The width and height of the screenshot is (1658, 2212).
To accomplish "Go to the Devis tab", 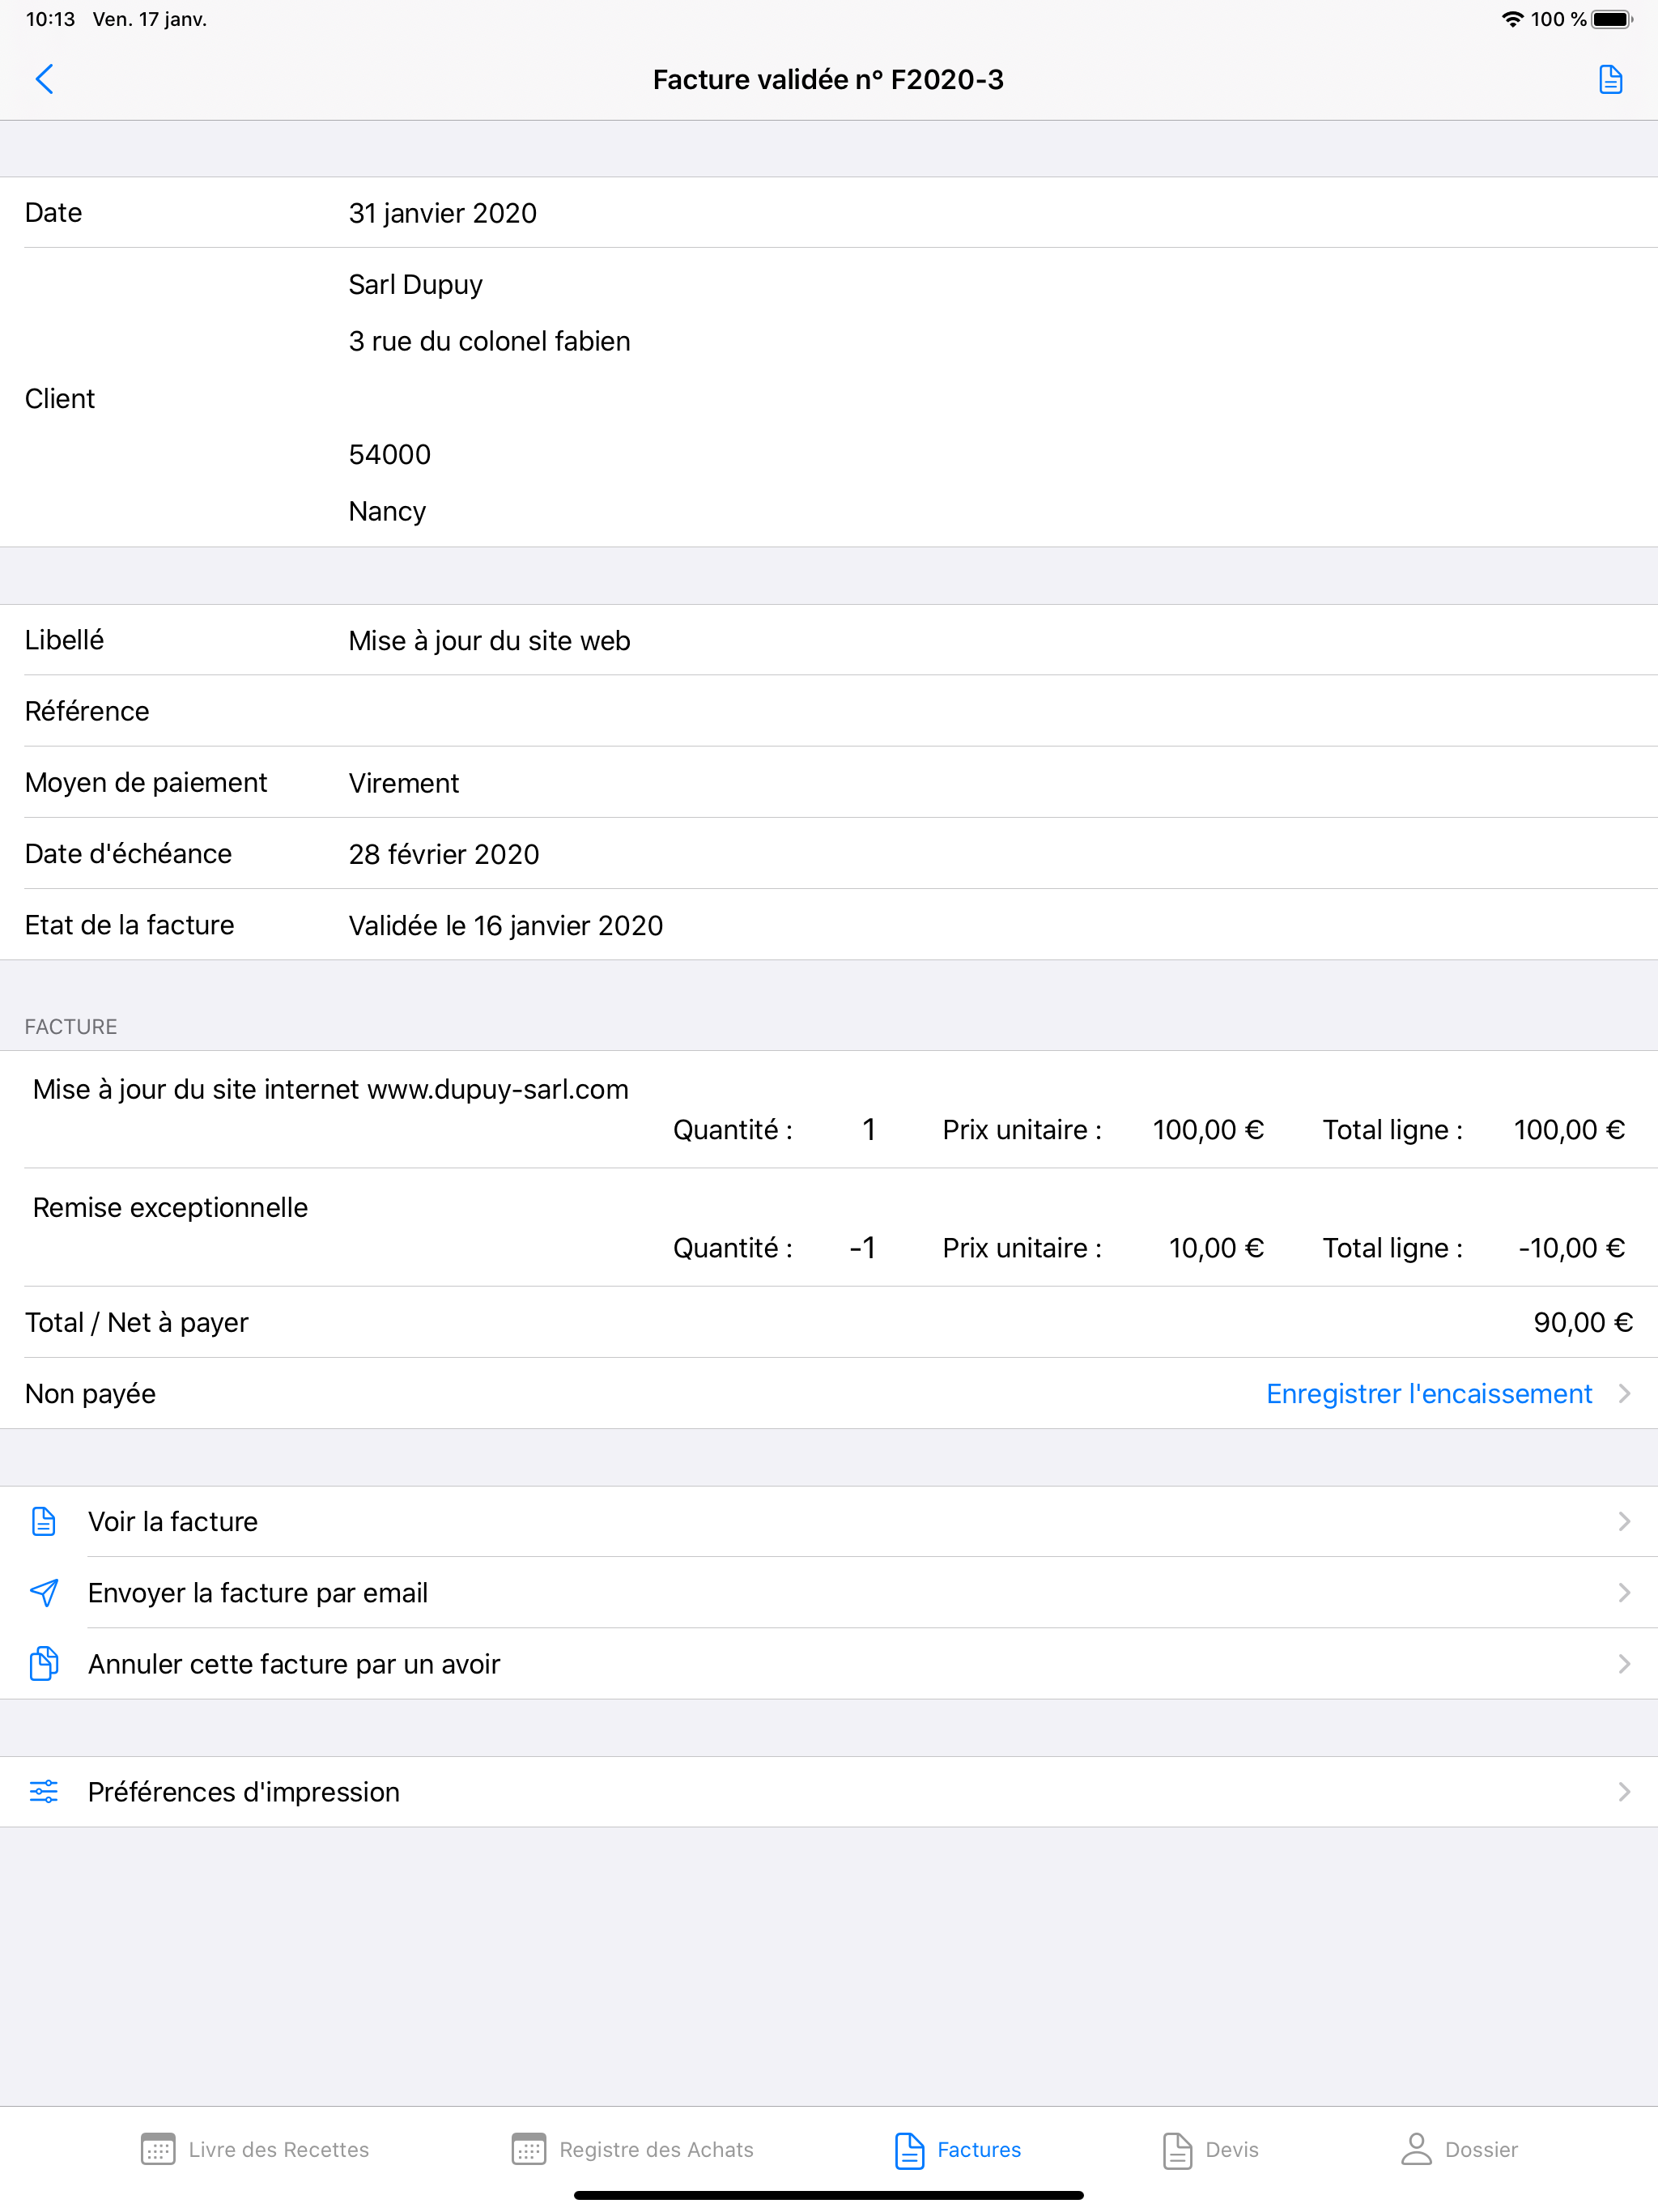I will coord(1210,2149).
